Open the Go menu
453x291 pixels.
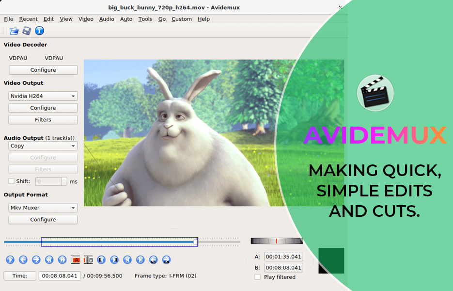pyautogui.click(x=162, y=19)
